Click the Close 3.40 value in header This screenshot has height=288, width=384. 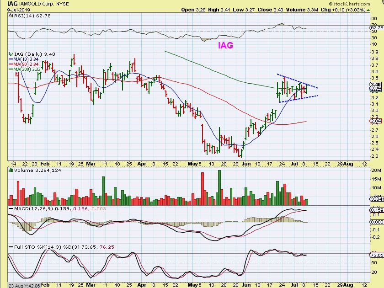point(270,10)
